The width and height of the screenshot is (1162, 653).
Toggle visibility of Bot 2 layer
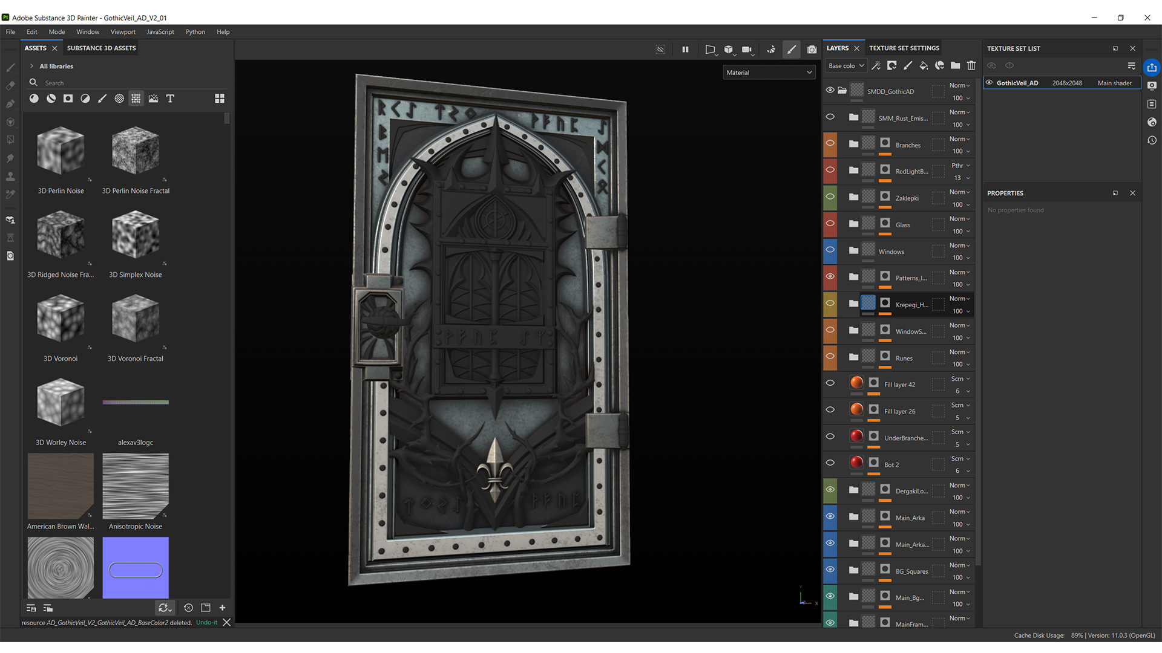coord(830,463)
